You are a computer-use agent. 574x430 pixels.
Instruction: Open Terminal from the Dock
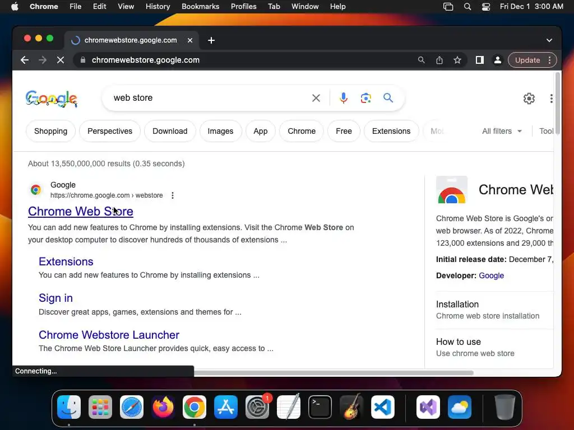coord(320,407)
